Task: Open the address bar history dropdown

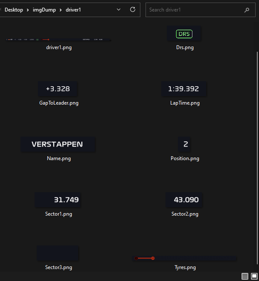Action: click(119, 9)
